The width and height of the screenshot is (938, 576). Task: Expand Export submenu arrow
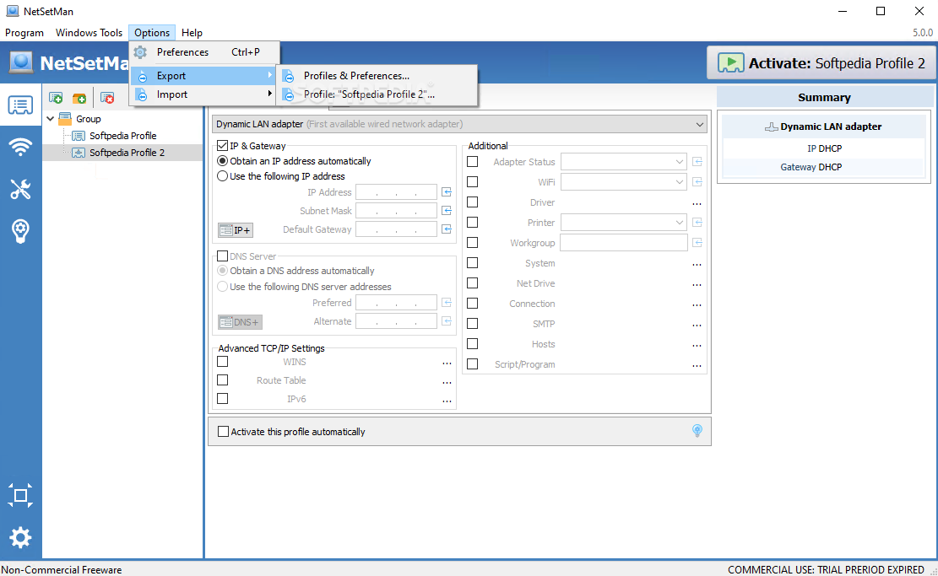click(x=270, y=75)
